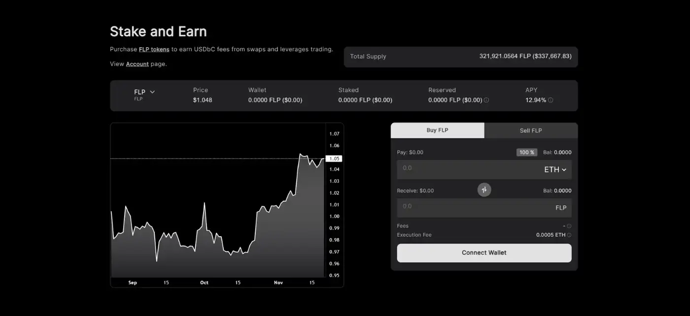Go to the Account page link

pos(137,64)
